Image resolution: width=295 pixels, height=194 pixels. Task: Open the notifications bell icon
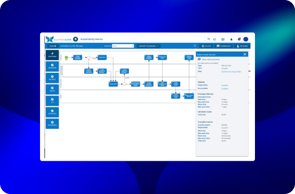pos(231,39)
